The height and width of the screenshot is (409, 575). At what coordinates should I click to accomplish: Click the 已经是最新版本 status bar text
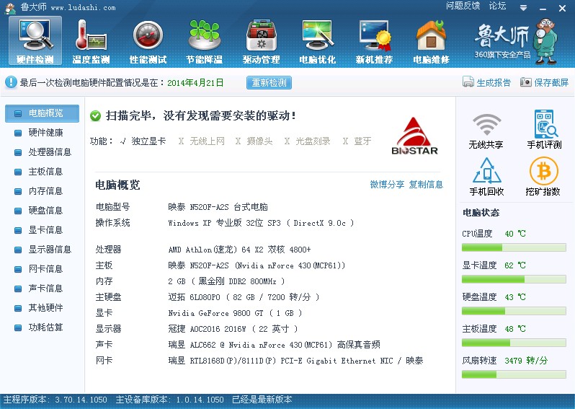tap(262, 400)
